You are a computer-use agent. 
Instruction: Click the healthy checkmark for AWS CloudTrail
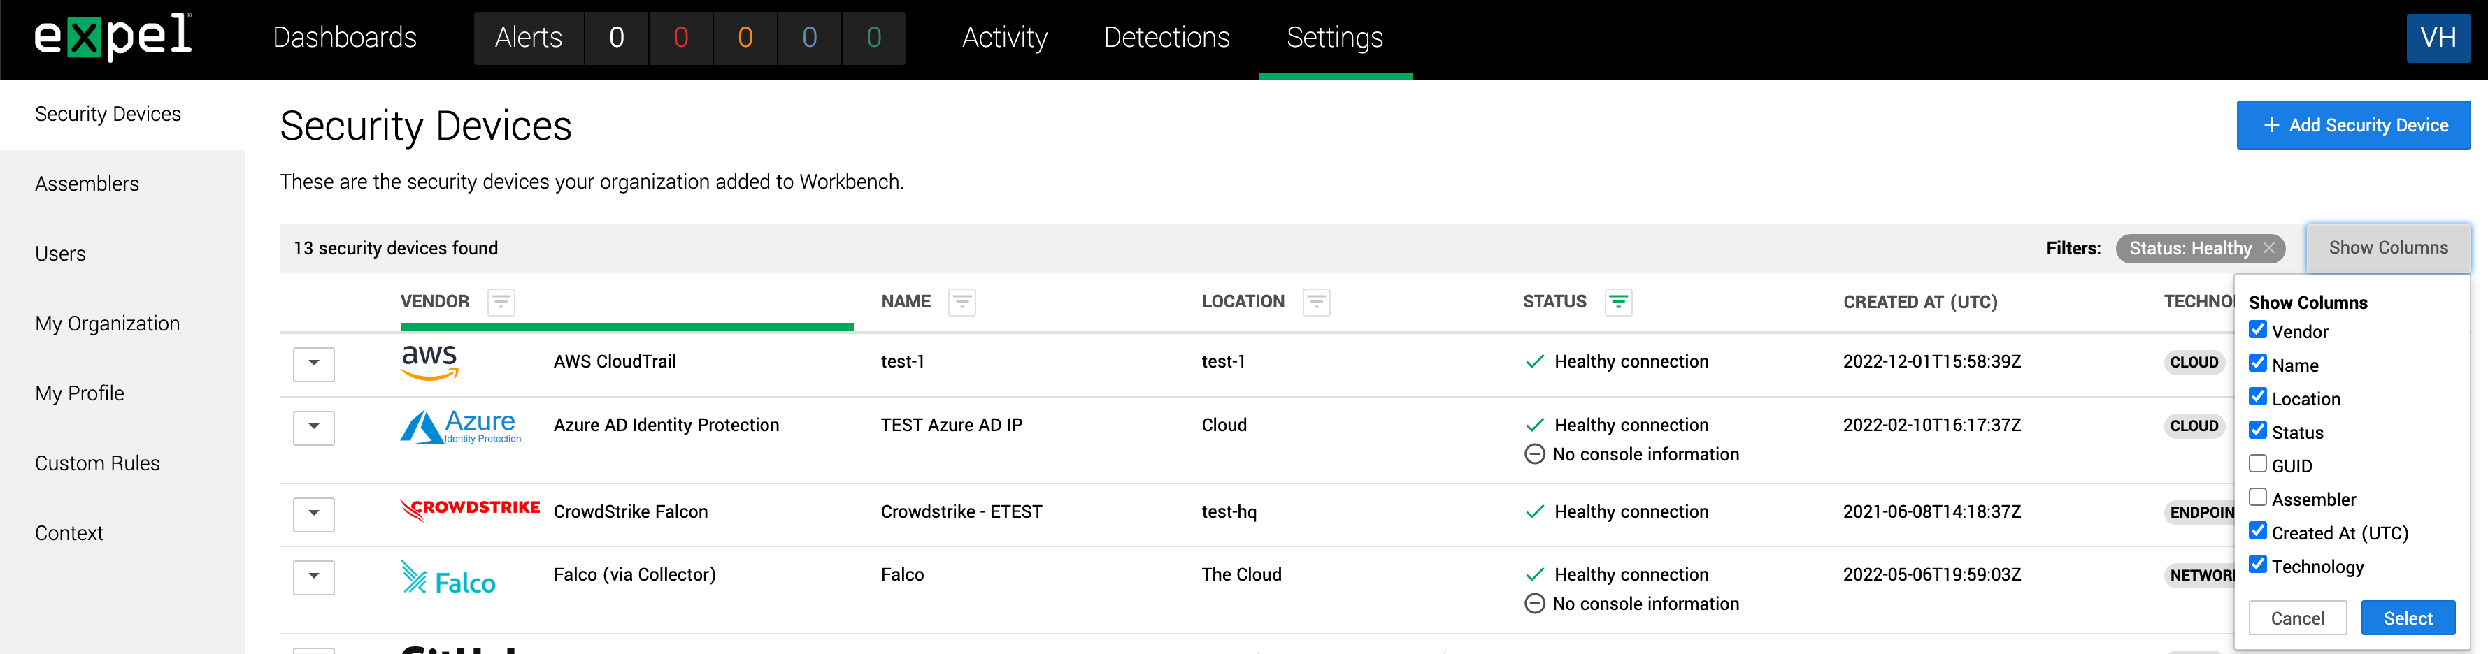[1533, 362]
